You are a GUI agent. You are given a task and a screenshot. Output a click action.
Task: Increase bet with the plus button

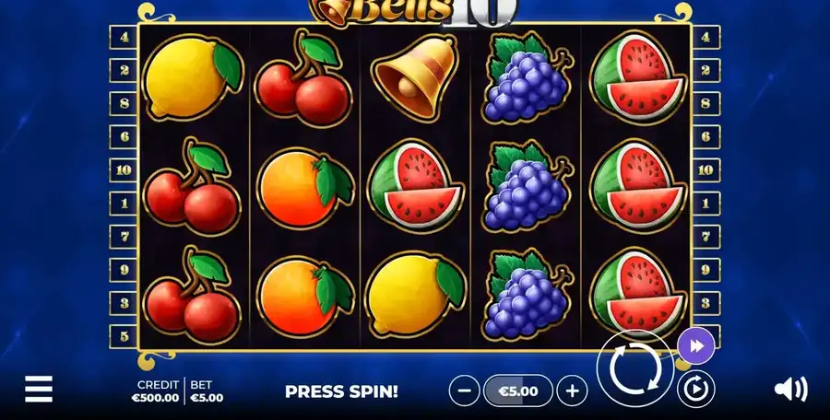(x=572, y=391)
